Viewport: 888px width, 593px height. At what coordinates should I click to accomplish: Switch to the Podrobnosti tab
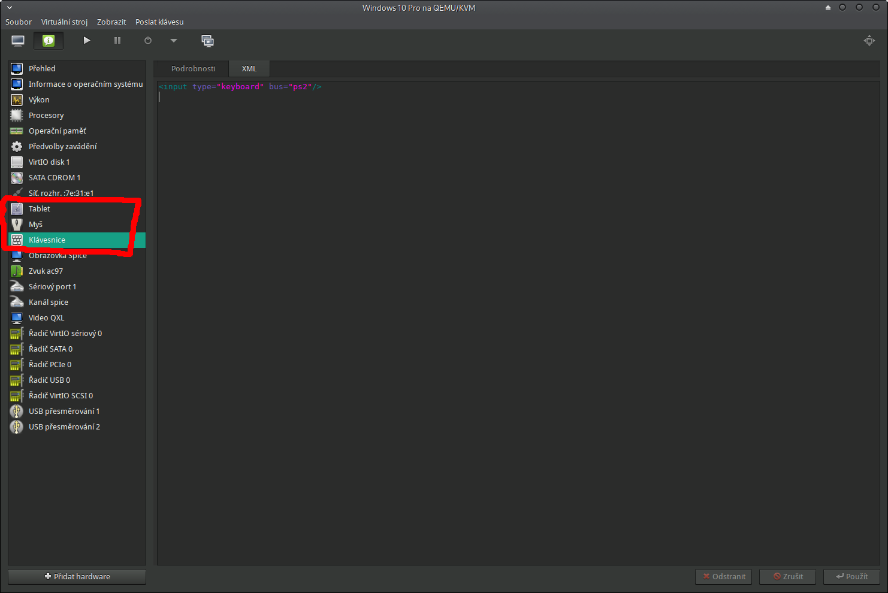tap(193, 68)
